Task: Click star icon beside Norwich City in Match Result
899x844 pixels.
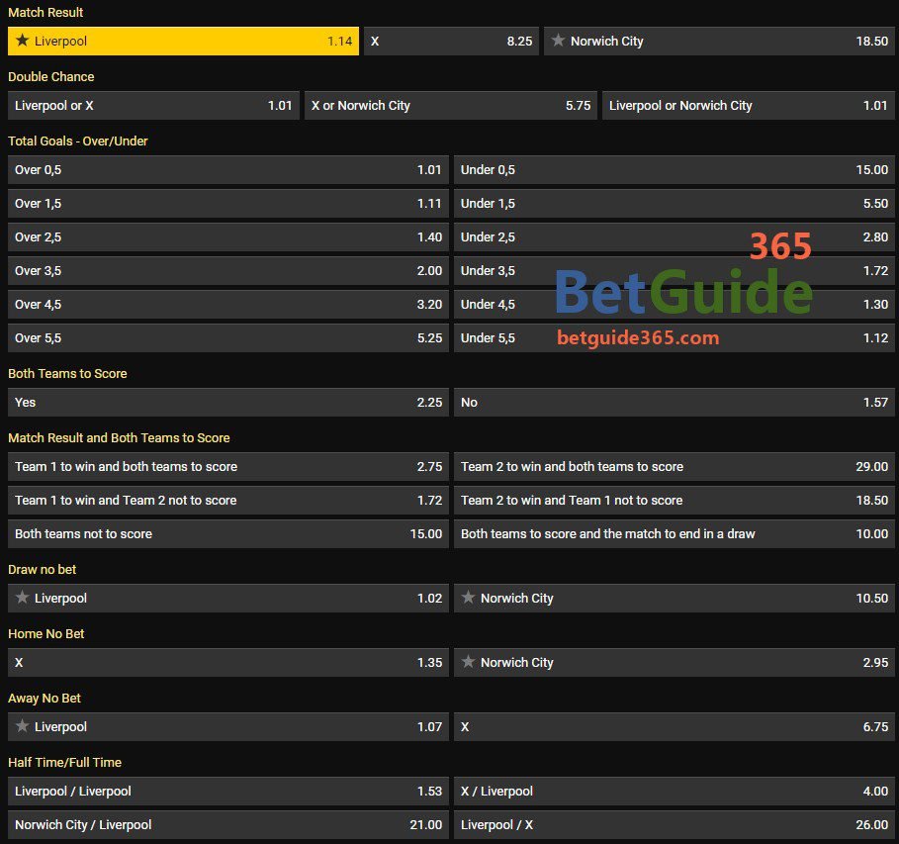Action: click(x=558, y=41)
